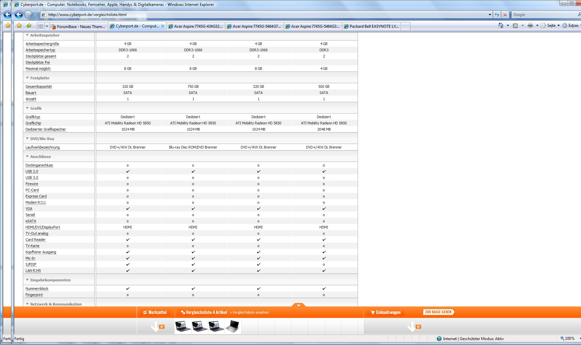Click the Merkzettel drop arrow counter icon

click(x=158, y=326)
